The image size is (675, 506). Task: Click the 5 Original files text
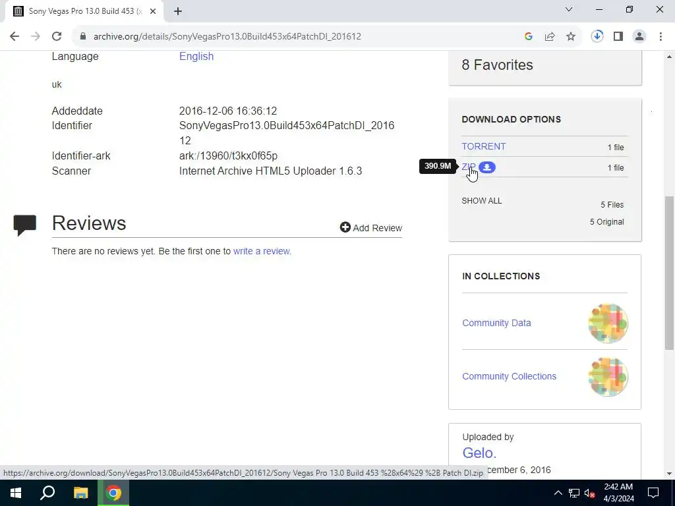click(606, 222)
